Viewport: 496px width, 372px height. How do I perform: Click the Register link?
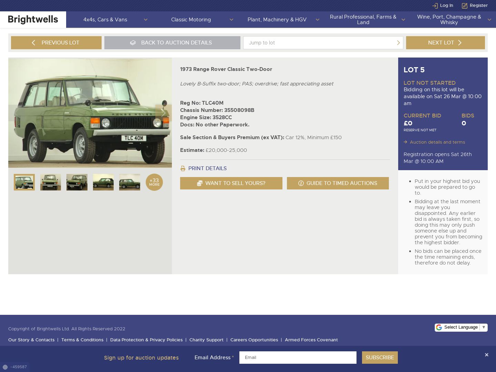point(475,6)
